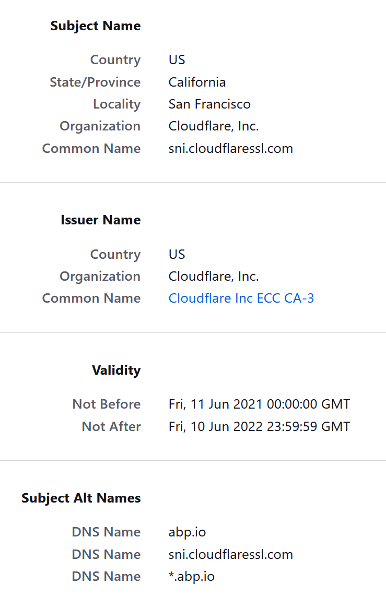The height and width of the screenshot is (609, 386).
Task: Click the abp.io DNS name value
Action: click(187, 532)
